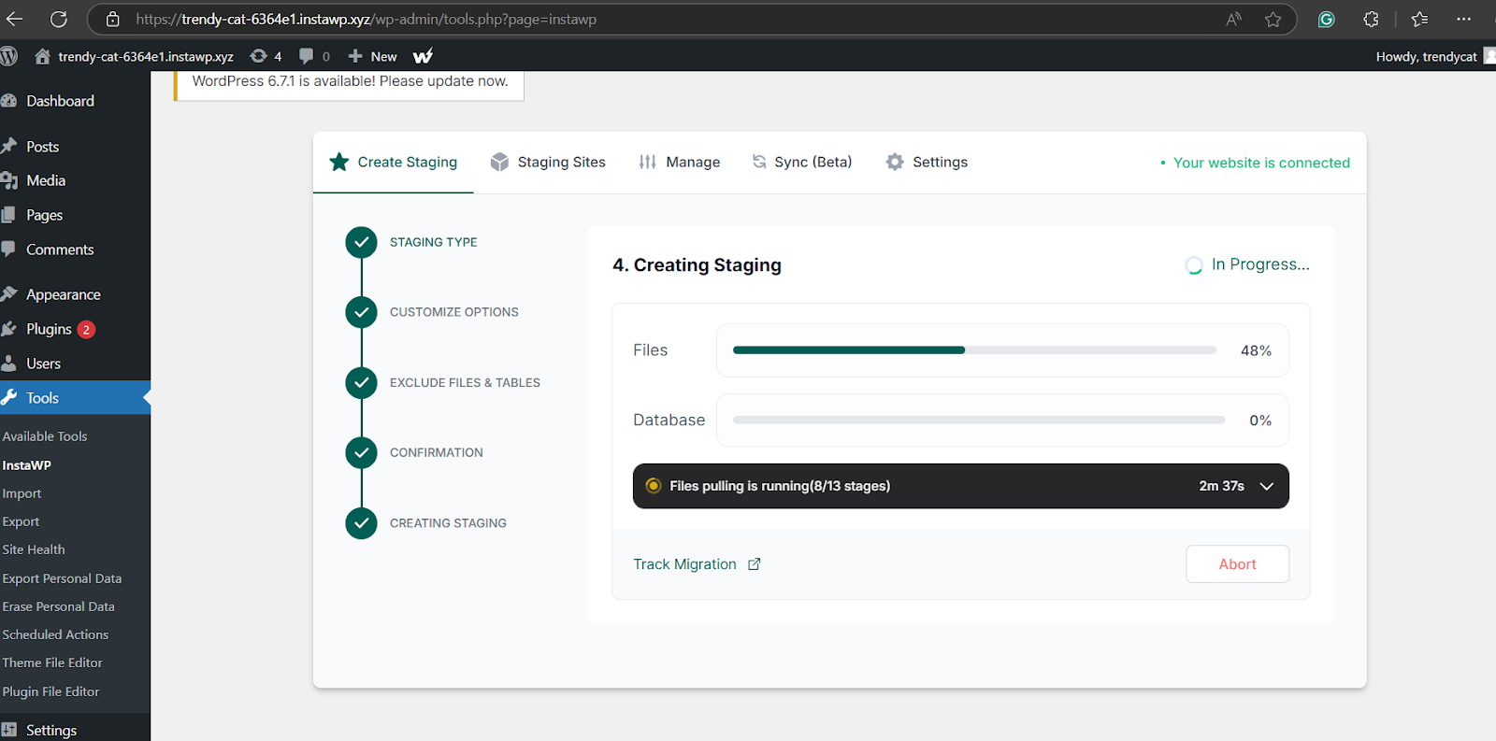Viewport: 1496px width, 741px height.
Task: Switch to the Settings tab
Action: [927, 162]
